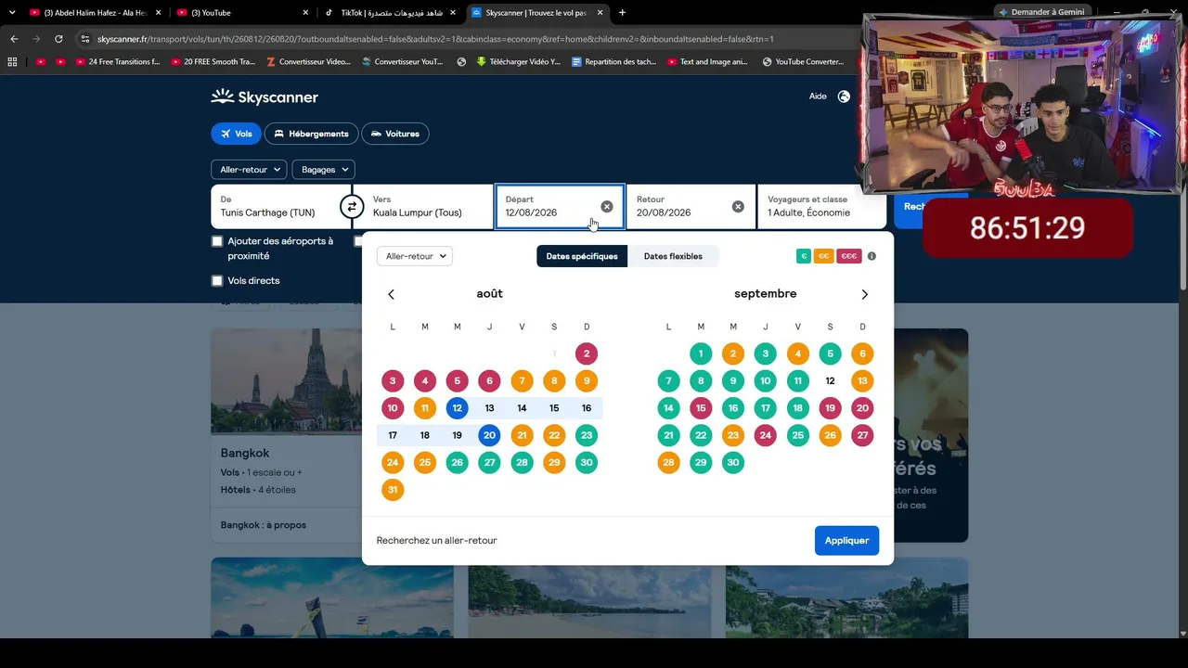1188x668 pixels.
Task: Go forward in browser history
Action: [x=36, y=39]
